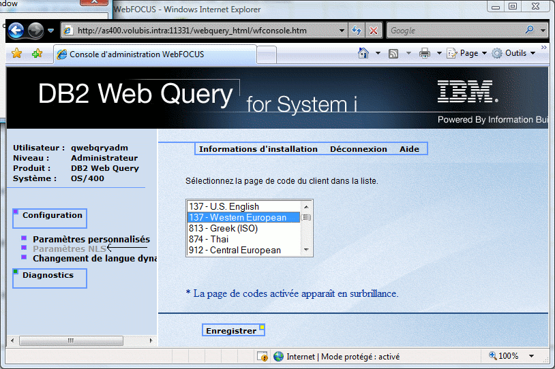Click the RSS feeds icon
Viewport: 555px width, 369px height.
tap(393, 53)
